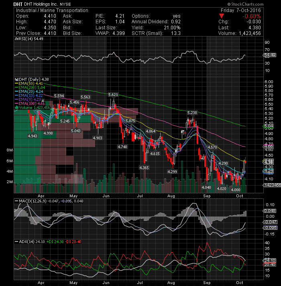Viewport: 281px width, 286px height.
Task: Click the 4.864 price label
Action: (151, 131)
